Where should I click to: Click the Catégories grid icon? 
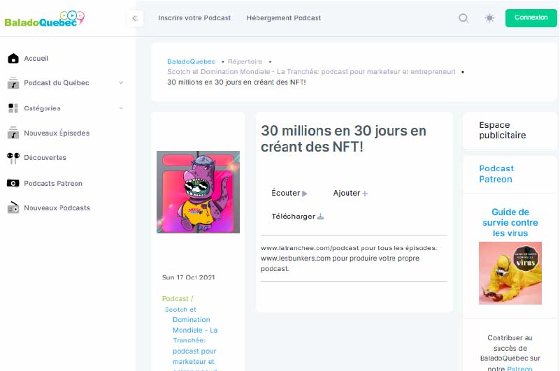pyautogui.click(x=13, y=108)
